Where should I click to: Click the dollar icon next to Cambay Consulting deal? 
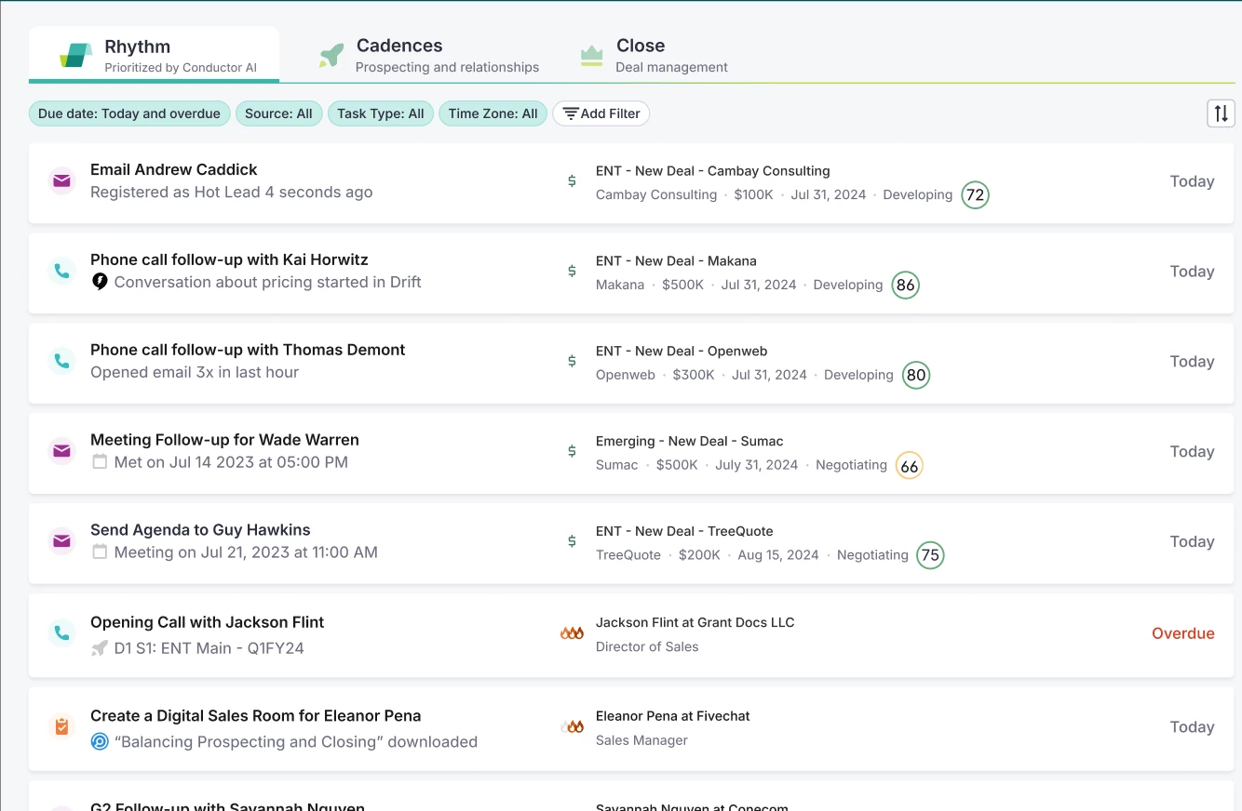pos(572,181)
